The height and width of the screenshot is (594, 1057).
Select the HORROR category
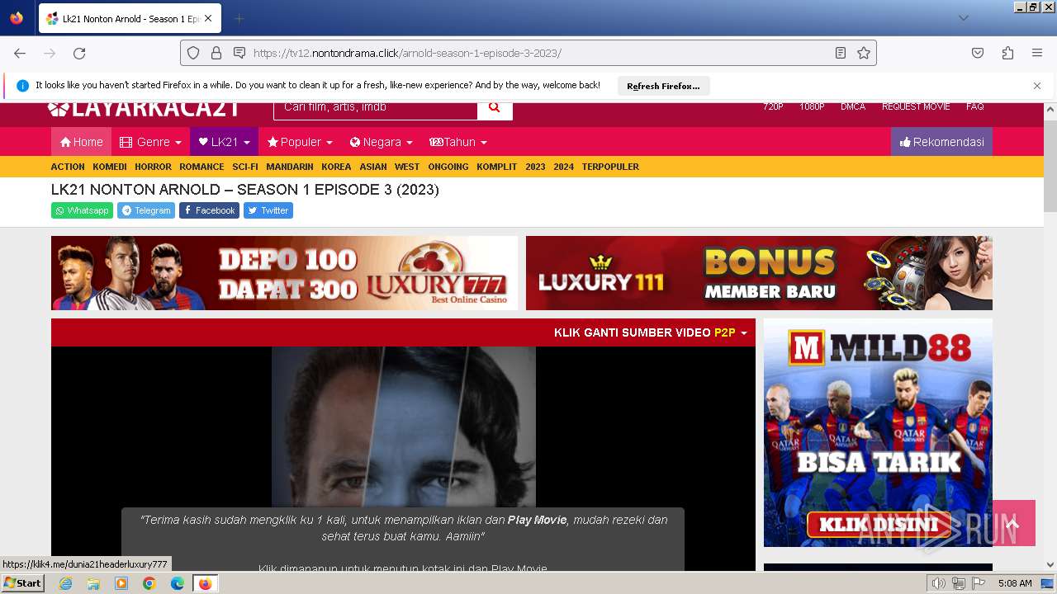click(x=154, y=167)
